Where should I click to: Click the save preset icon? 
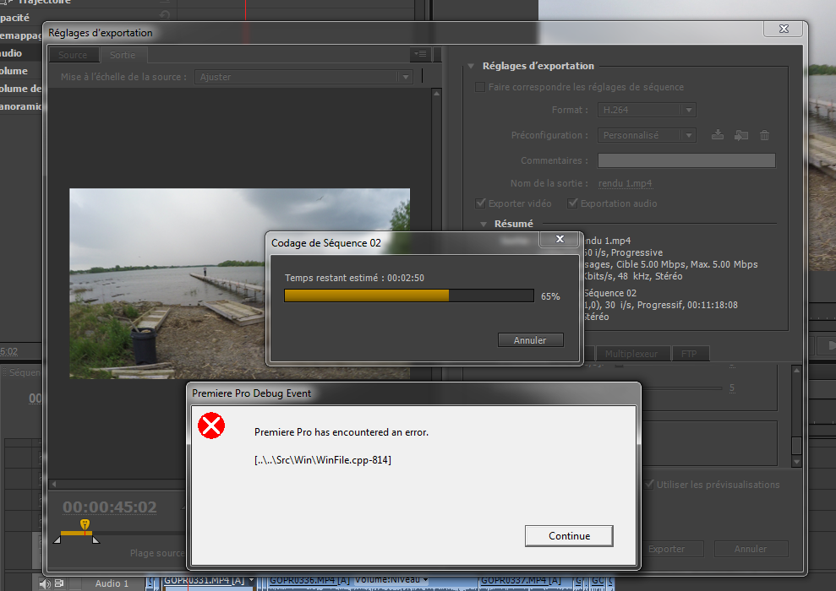[x=718, y=135]
